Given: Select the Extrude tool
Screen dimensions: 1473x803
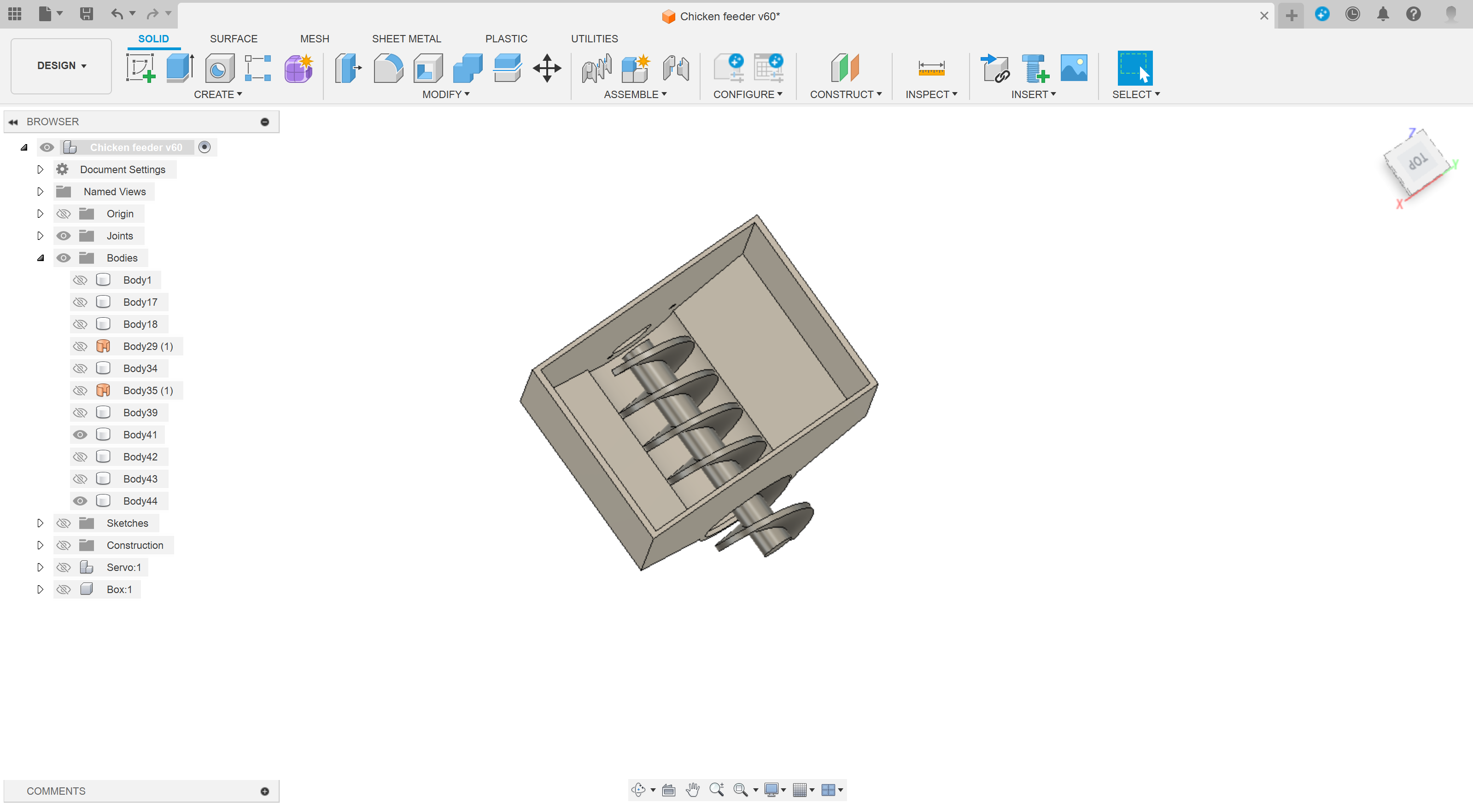Looking at the screenshot, I should (x=181, y=68).
